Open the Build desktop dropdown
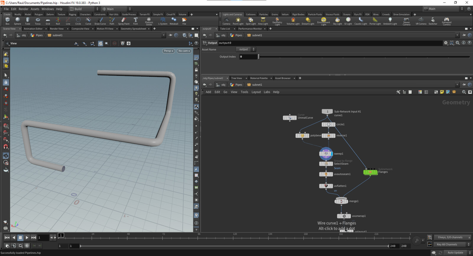473x256 pixels. tap(84, 9)
